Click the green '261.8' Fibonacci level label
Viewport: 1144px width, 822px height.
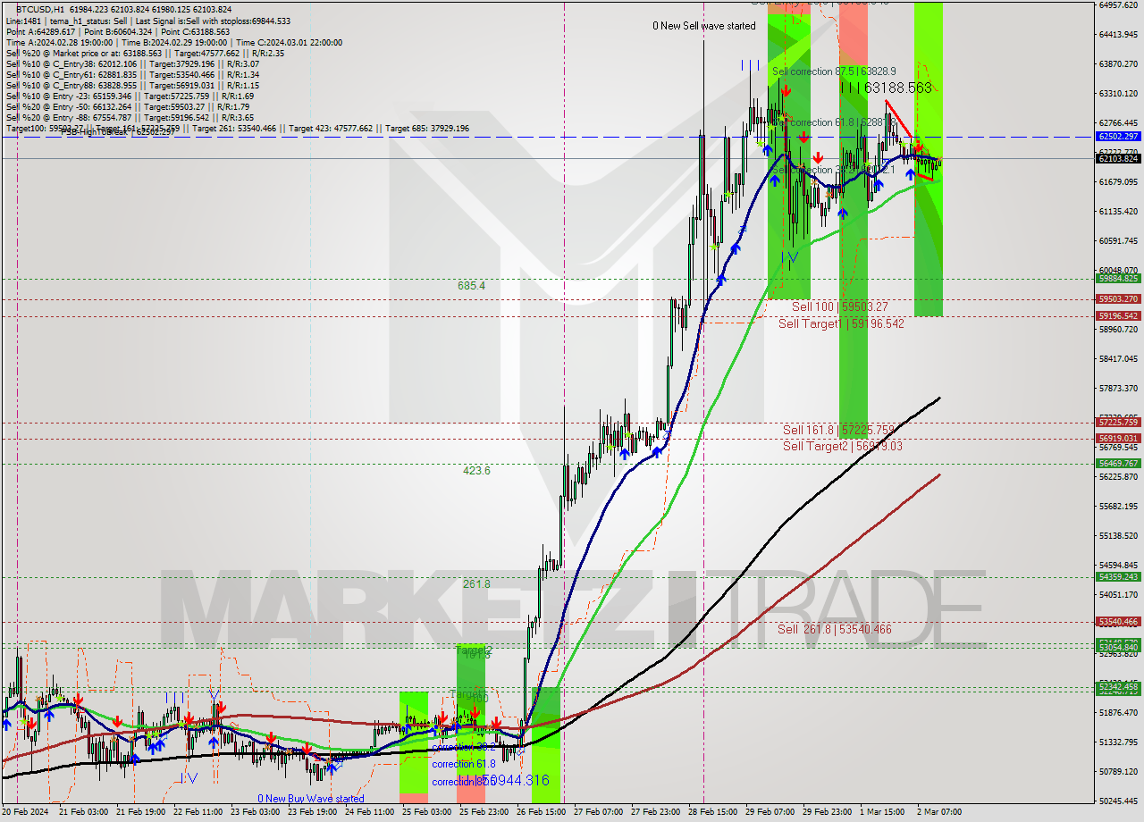click(476, 584)
